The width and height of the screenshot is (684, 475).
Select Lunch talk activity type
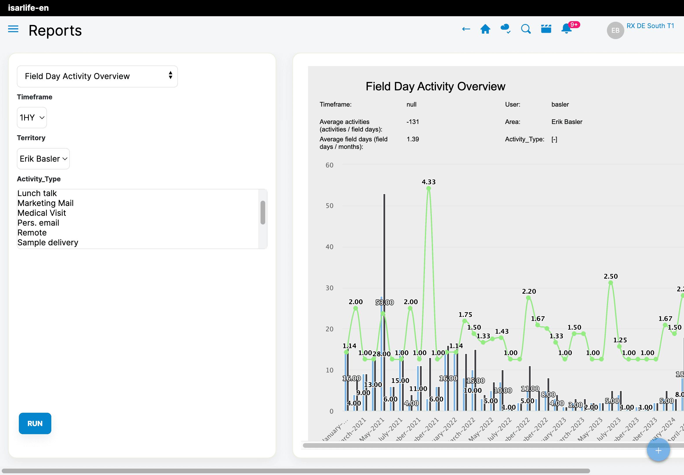pos(37,193)
